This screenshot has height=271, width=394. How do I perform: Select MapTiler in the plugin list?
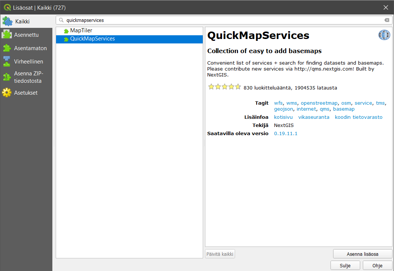click(x=81, y=30)
